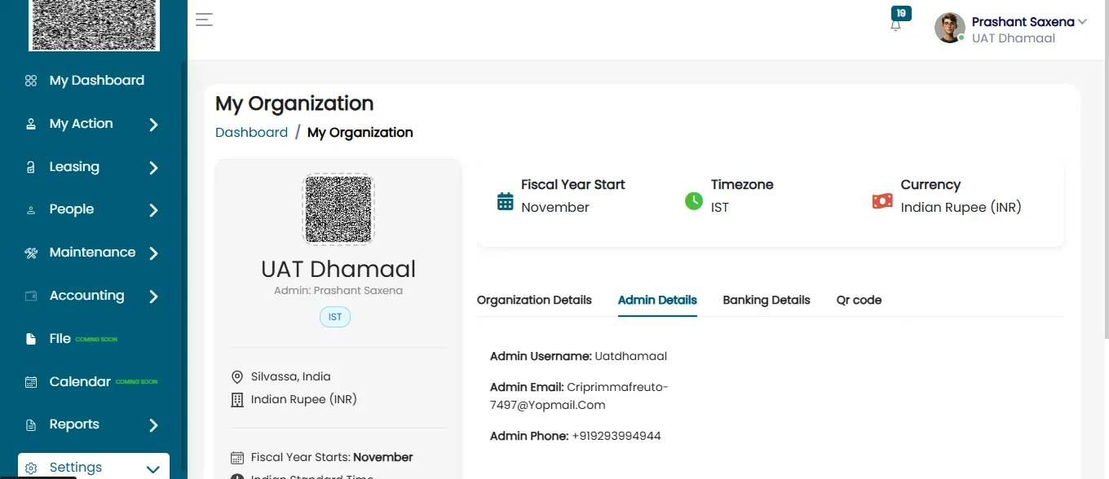
Task: Click Prashant Saxena's profile avatar
Action: 950,28
